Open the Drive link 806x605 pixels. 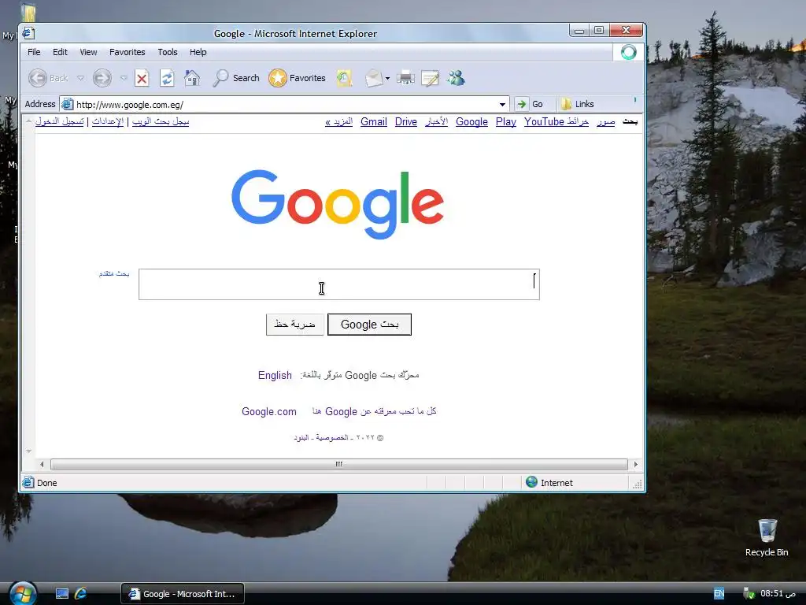tap(406, 122)
